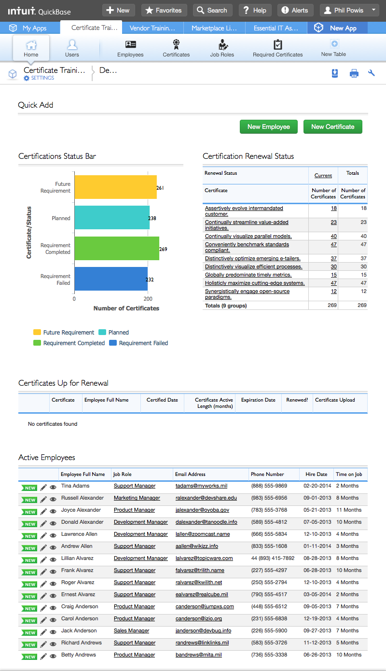Open the Alerts menu

coord(295,10)
